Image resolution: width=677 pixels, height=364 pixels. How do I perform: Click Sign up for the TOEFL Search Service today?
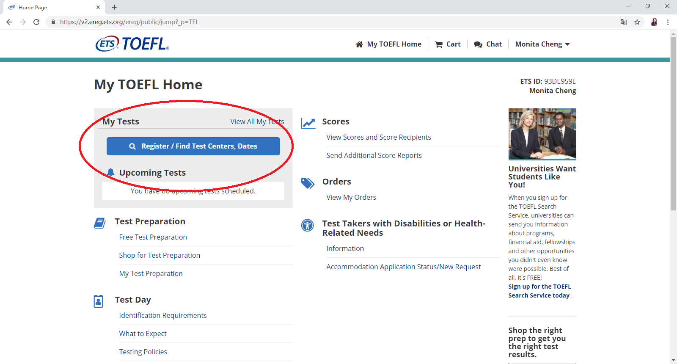pos(539,291)
